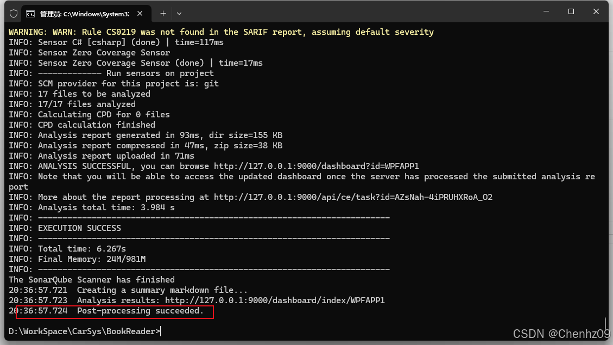Image resolution: width=613 pixels, height=345 pixels.
Task: Click the 'Post-processing succeeded.' text
Action: point(140,311)
